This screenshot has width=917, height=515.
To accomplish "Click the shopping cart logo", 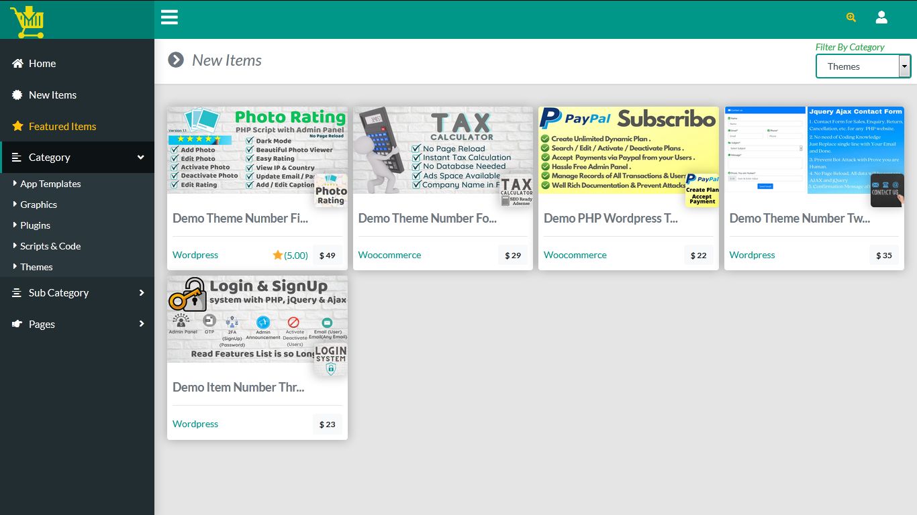I will [27, 21].
